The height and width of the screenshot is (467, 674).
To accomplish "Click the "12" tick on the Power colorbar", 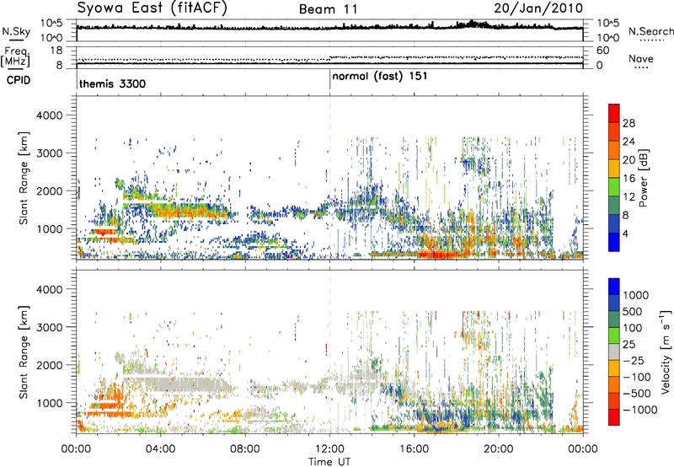I will click(x=629, y=197).
